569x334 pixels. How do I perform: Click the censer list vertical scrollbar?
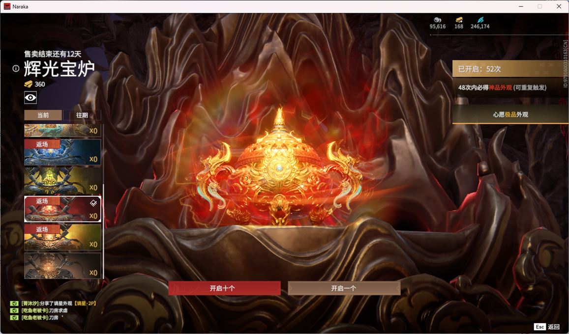pyautogui.click(x=103, y=231)
